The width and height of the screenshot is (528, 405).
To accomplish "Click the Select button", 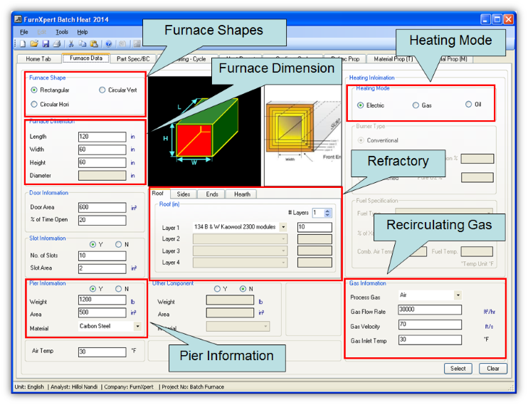I will point(458,369).
